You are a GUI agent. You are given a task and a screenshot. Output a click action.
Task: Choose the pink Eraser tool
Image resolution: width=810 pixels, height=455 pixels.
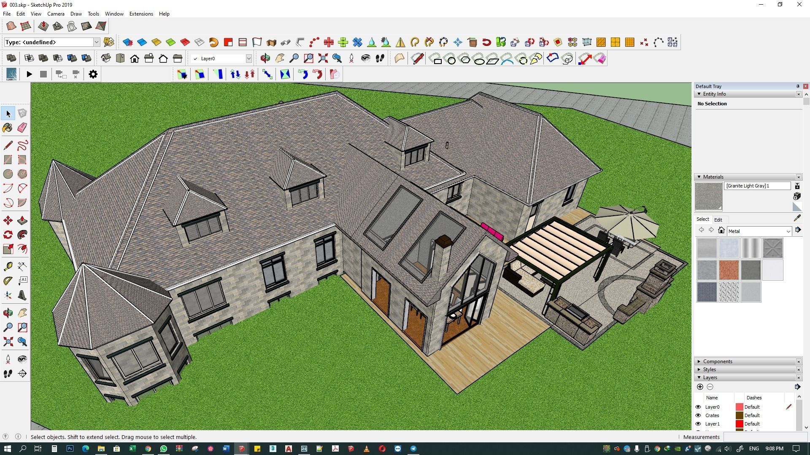tap(22, 128)
